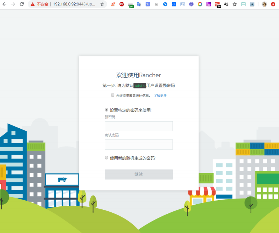Go back to the previous page
Screen dimensions: 279x233
[4, 4]
